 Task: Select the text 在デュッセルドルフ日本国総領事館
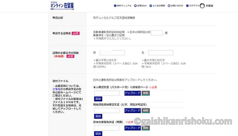[x=114, y=18]
